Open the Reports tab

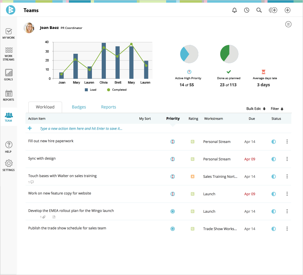[108, 107]
